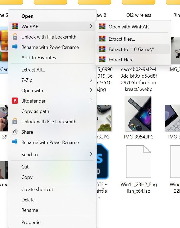Choose Open at the top of context menu
The image size is (180, 228).
tap(52, 16)
